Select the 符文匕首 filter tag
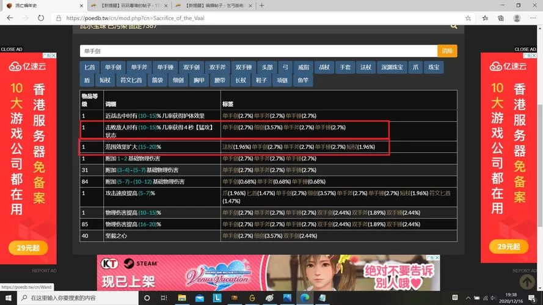 131,80
